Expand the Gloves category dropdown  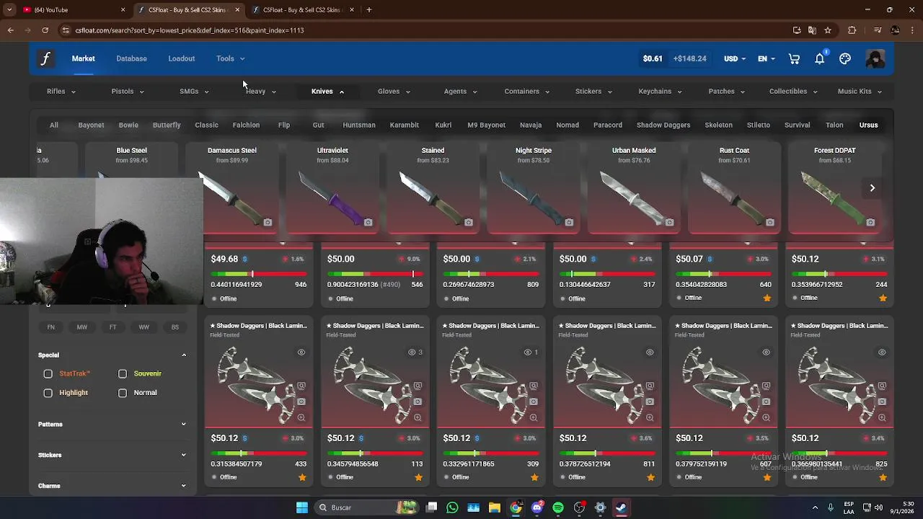394,92
